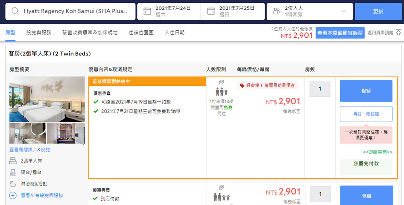Click green checkmark beside 7月21日 free cancellation

pos(96,111)
